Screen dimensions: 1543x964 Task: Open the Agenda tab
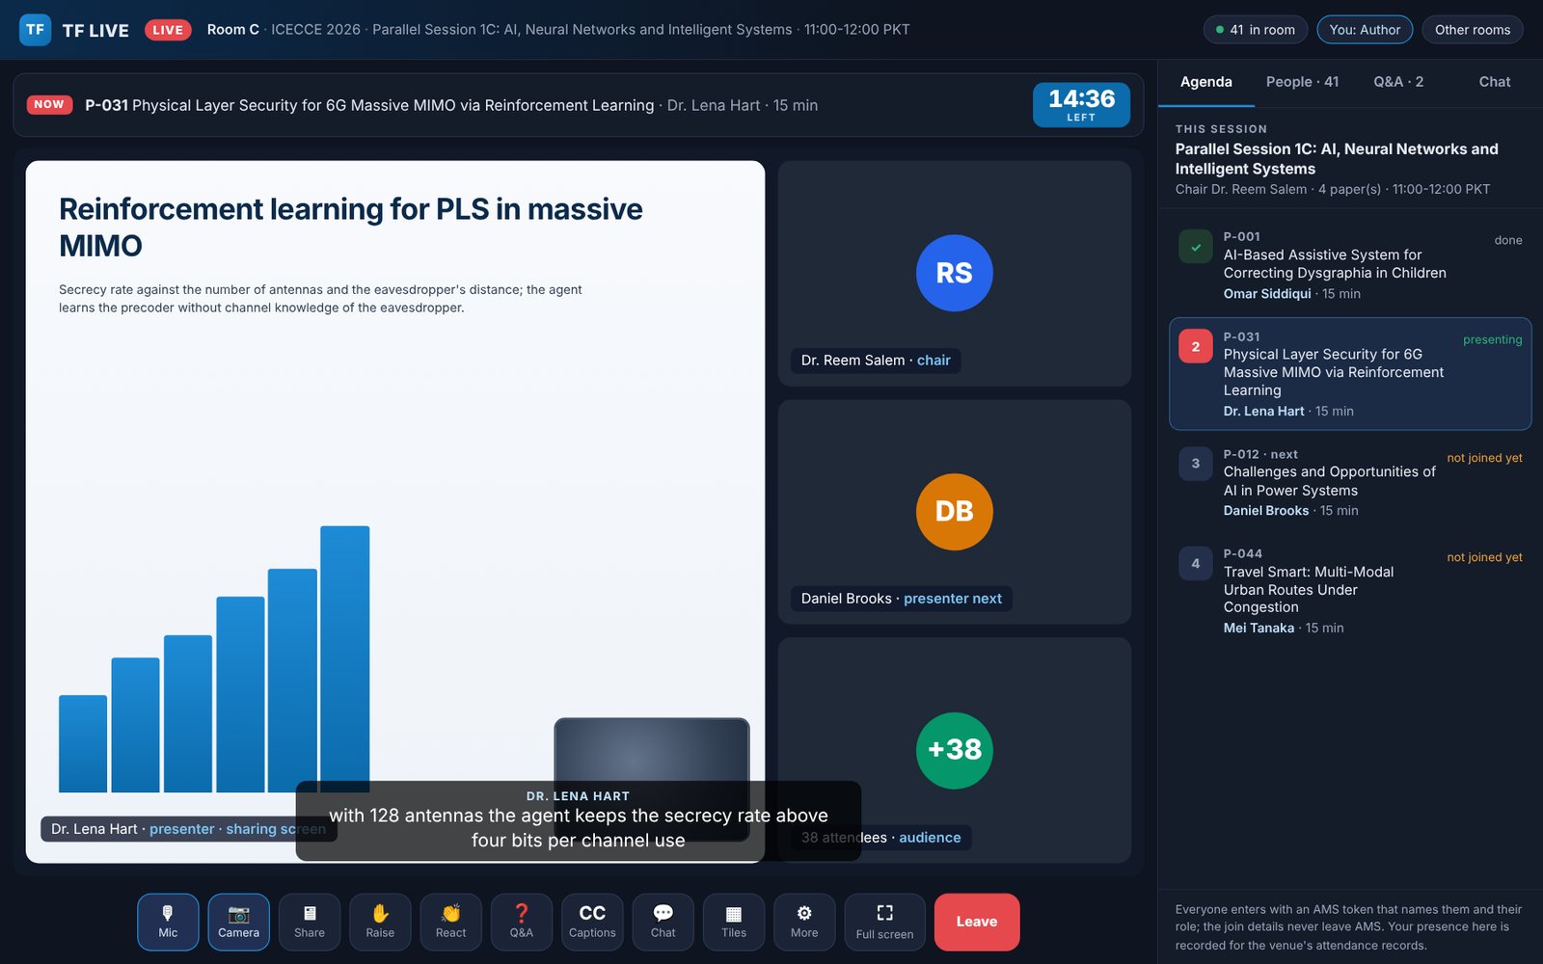click(x=1206, y=82)
